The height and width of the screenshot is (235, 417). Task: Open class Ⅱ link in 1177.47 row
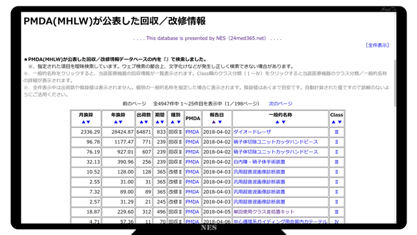336,142
